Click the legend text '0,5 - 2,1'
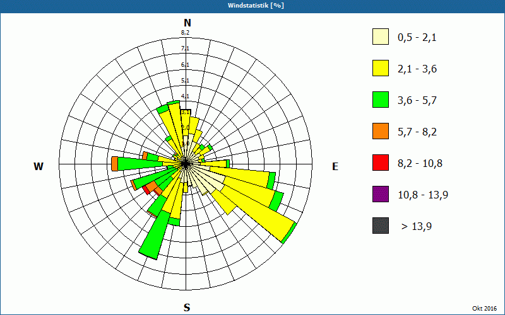Viewport: 505px width, 315px height. (417, 38)
